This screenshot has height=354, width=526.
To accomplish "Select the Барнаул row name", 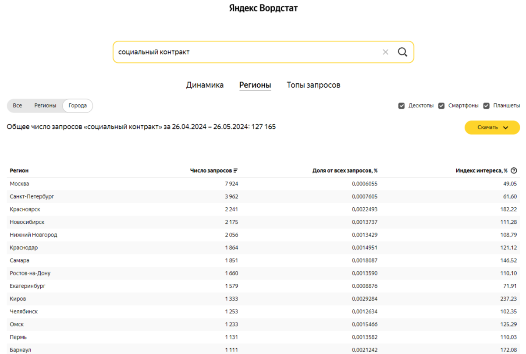I will [x=21, y=350].
